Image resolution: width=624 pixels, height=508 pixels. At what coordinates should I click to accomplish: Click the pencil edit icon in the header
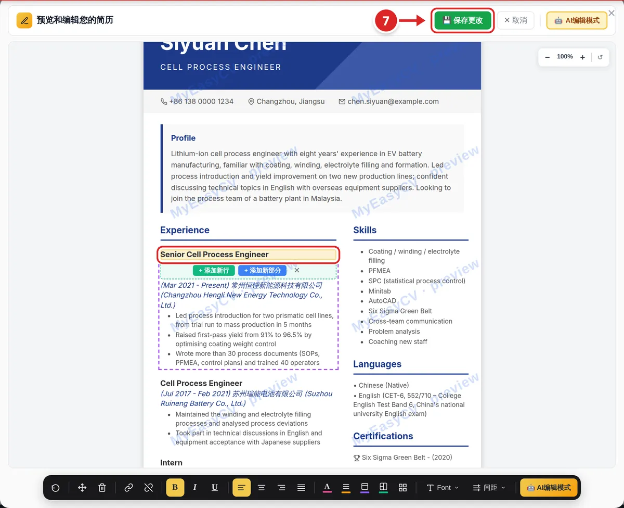pyautogui.click(x=24, y=20)
